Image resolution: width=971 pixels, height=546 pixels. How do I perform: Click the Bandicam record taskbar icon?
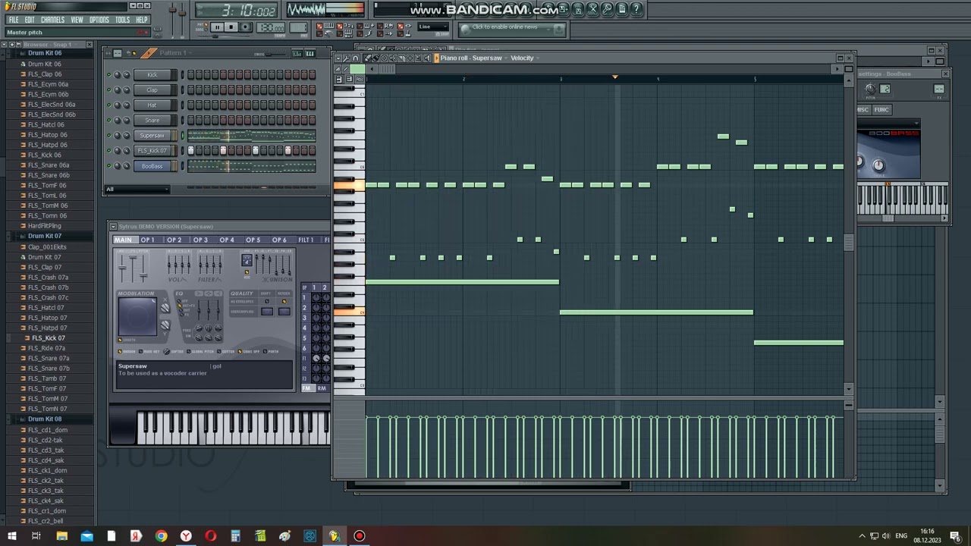(x=359, y=536)
